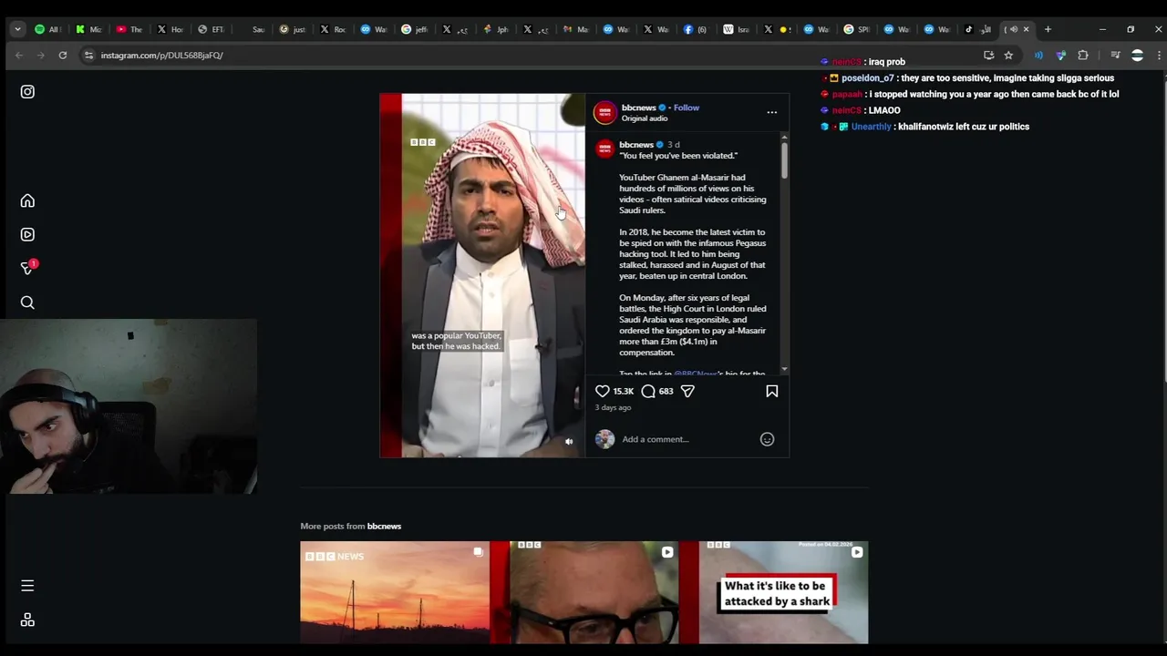The image size is (1167, 656).
Task: Open Instagram search from sidebar
Action: point(27,302)
